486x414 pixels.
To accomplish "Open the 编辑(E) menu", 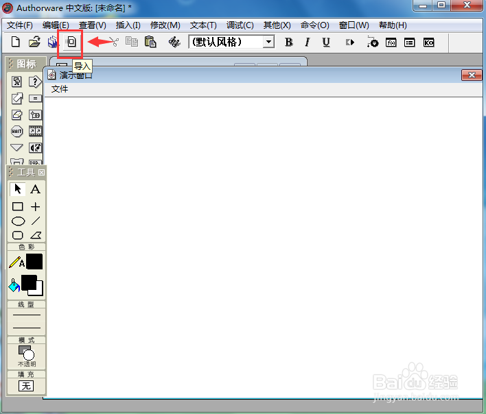I will click(x=56, y=25).
